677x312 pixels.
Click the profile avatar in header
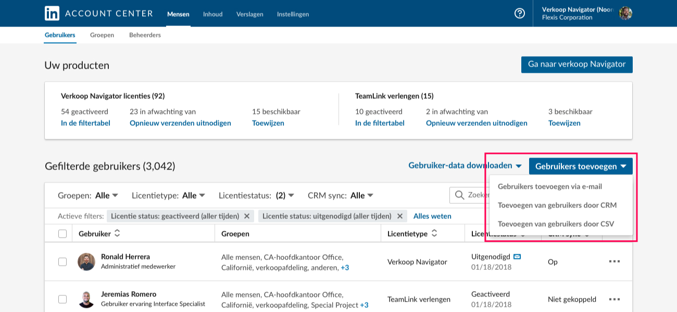(x=625, y=14)
